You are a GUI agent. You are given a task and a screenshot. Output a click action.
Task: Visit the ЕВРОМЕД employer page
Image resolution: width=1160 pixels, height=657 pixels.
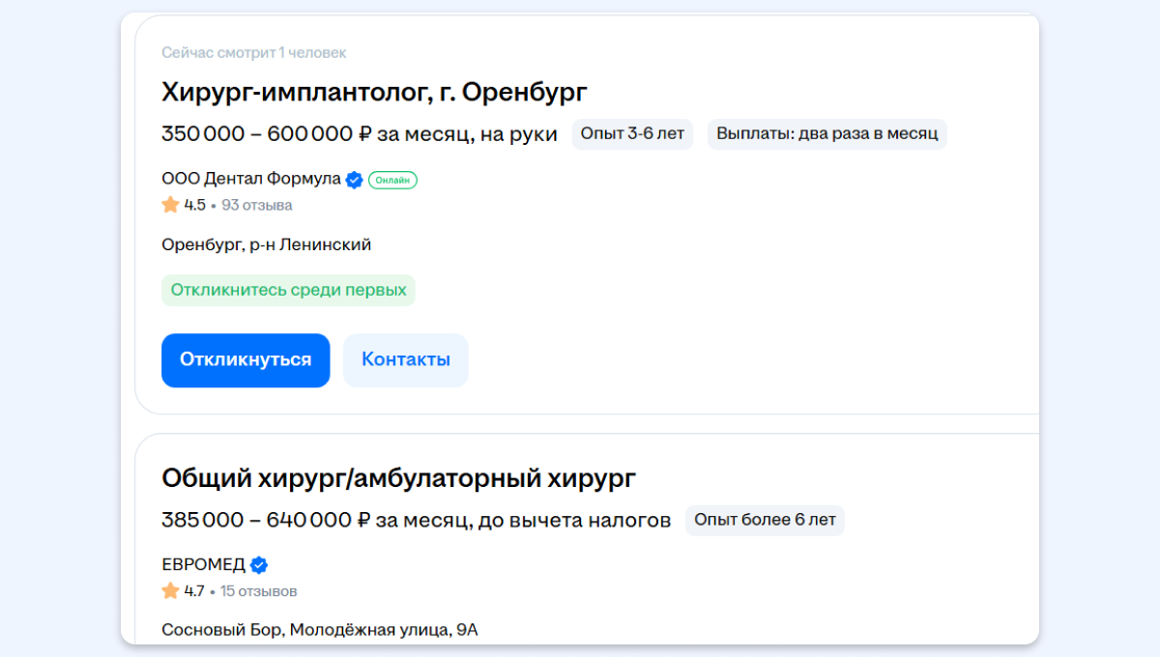pyautogui.click(x=203, y=565)
